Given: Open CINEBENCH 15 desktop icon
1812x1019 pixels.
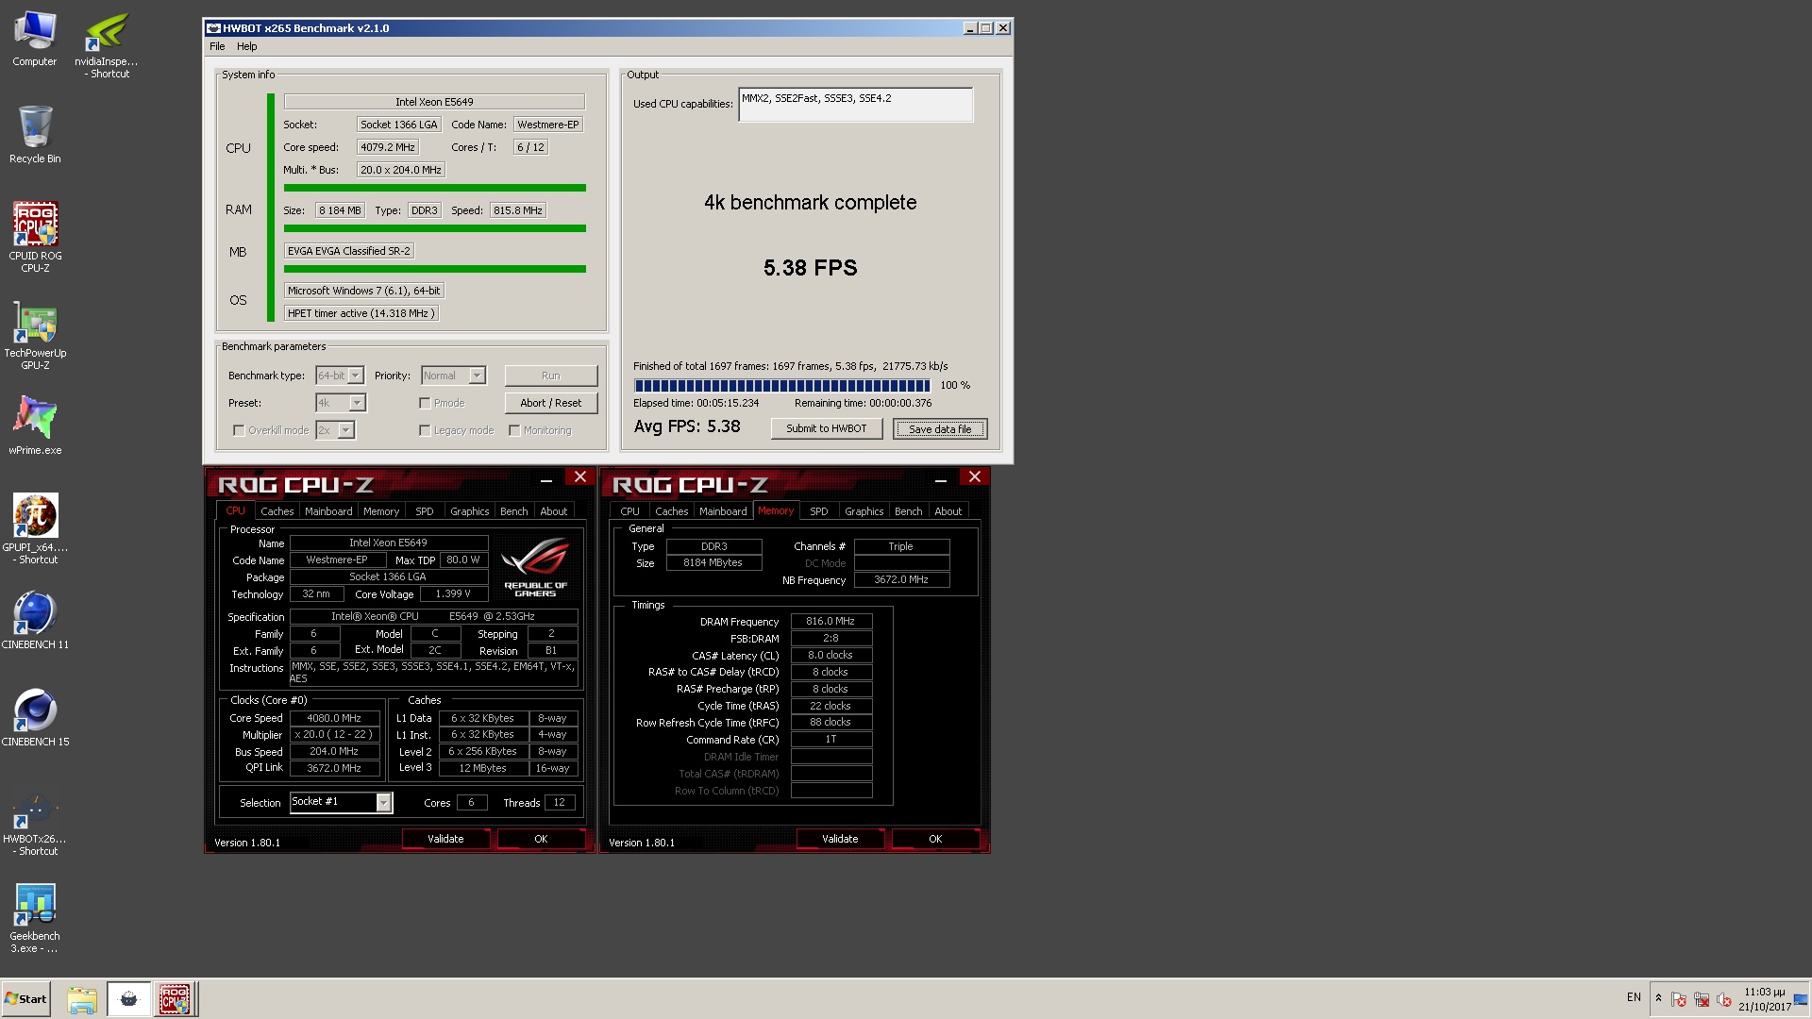Looking at the screenshot, I should [x=35, y=717].
